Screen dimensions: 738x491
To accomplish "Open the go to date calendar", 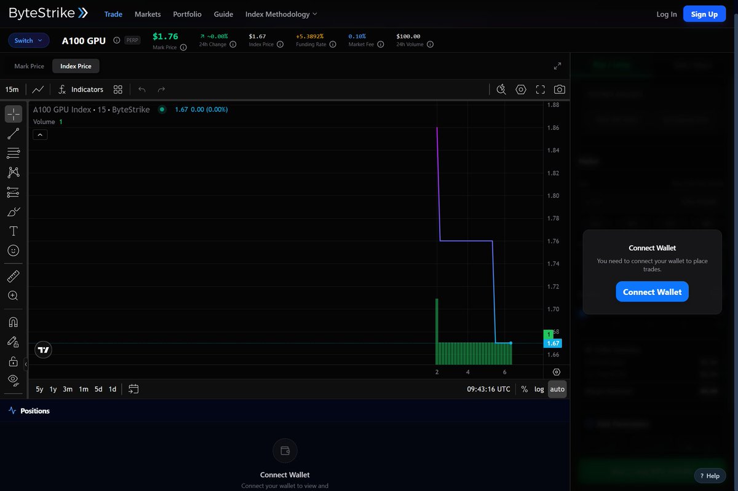I will pos(133,389).
